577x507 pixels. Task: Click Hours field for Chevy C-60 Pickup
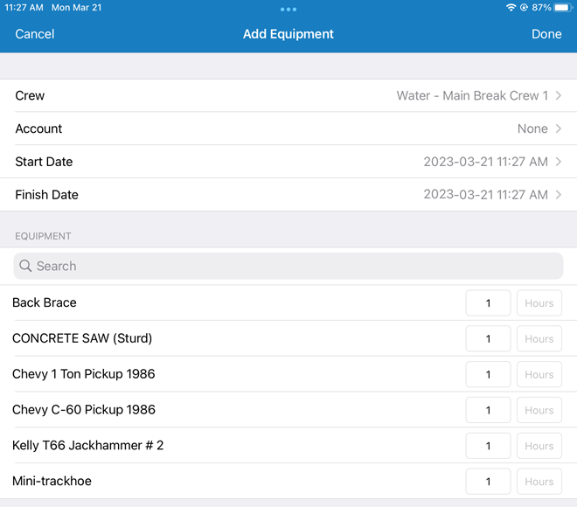click(x=539, y=410)
